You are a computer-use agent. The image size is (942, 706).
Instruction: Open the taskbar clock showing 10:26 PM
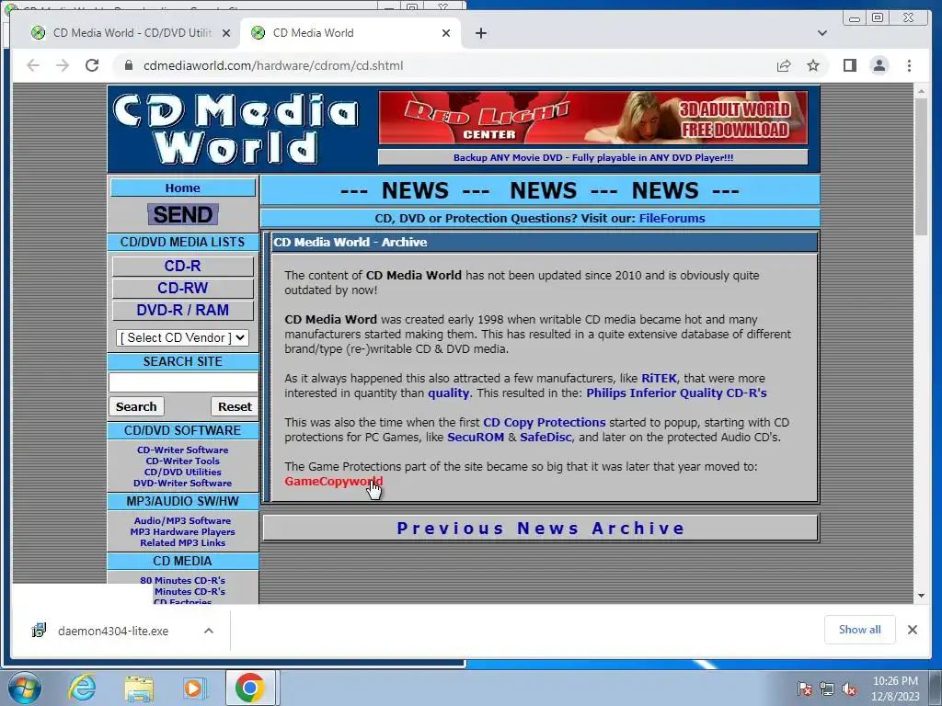(x=895, y=689)
